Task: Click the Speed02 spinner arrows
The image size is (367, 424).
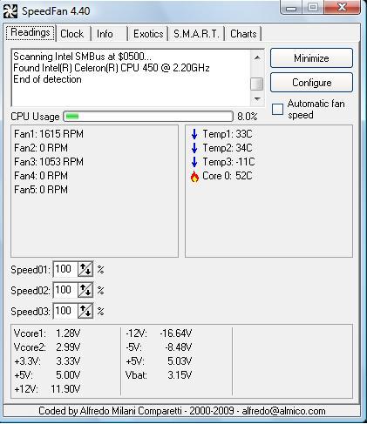Action: coord(85,290)
